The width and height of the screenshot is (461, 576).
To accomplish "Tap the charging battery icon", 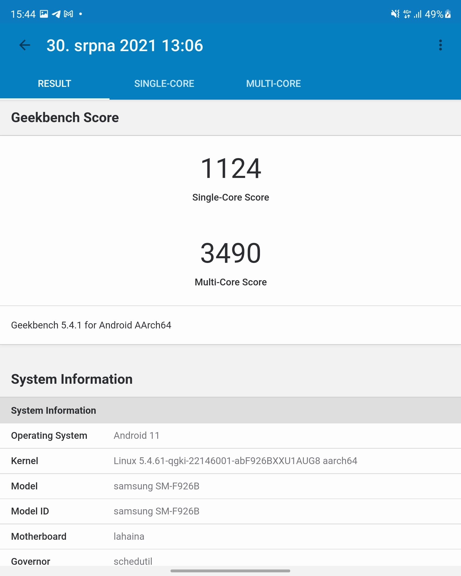I will [448, 14].
